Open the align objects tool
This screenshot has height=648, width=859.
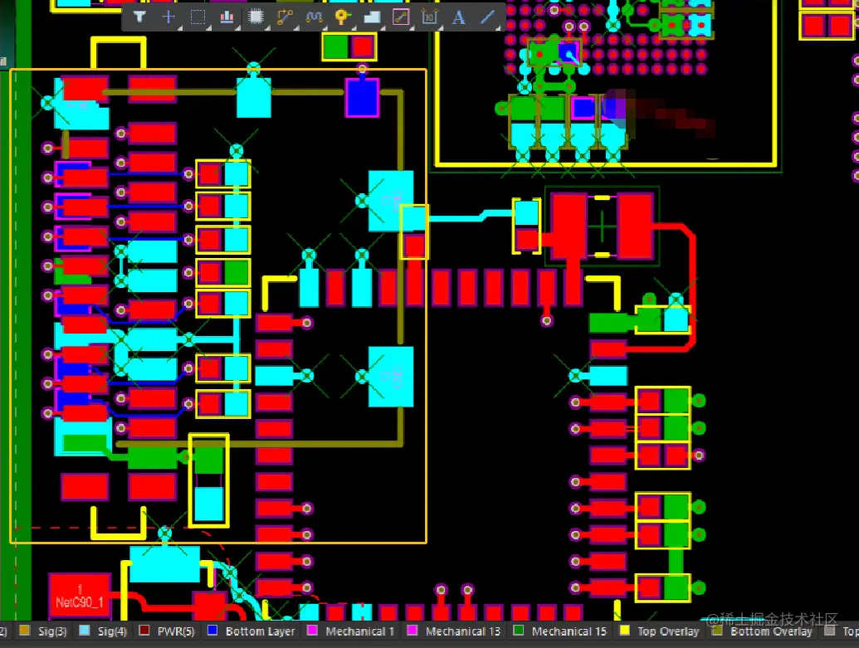[227, 17]
